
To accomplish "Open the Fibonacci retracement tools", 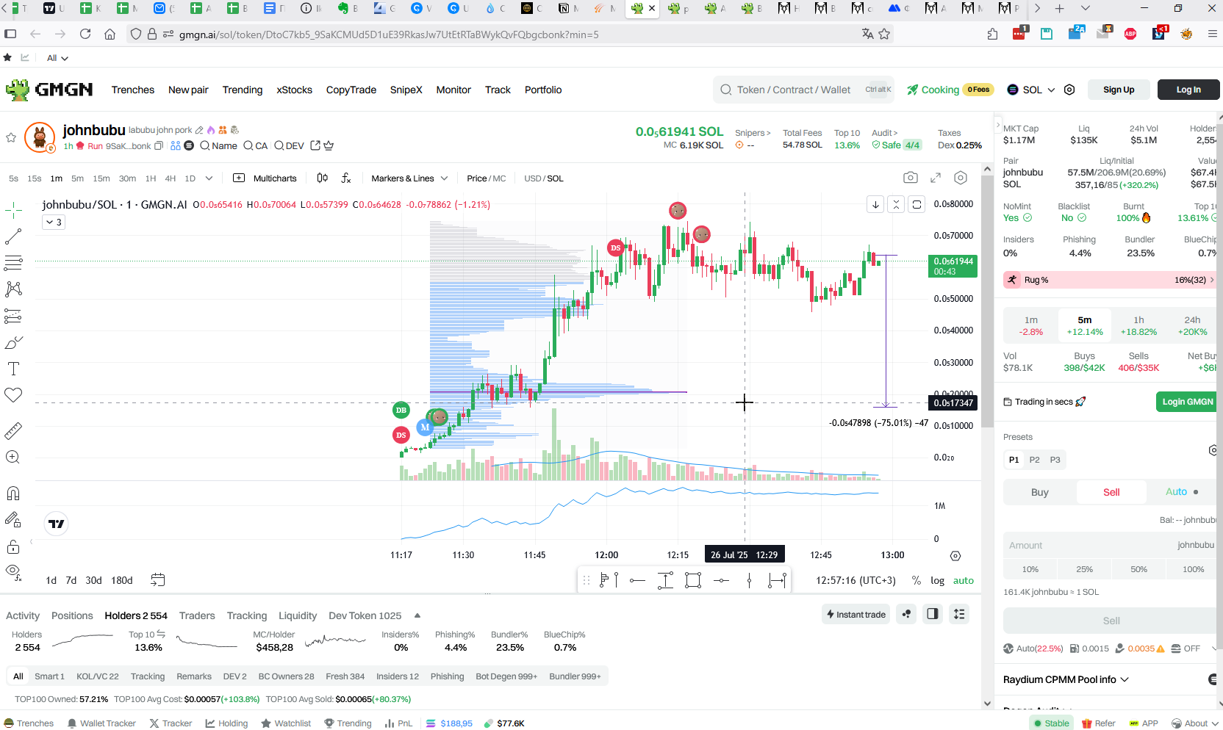I will coord(13,262).
